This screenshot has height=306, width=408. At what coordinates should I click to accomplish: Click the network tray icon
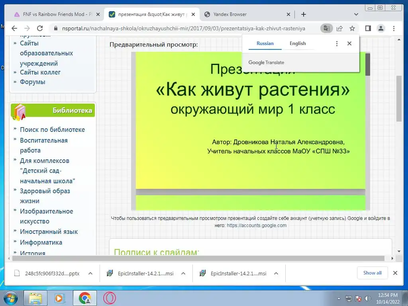click(x=348, y=298)
